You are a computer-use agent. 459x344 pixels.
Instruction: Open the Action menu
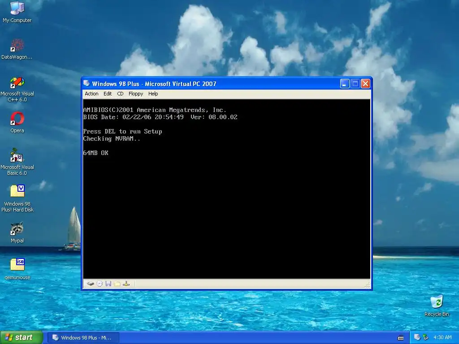pyautogui.click(x=91, y=94)
